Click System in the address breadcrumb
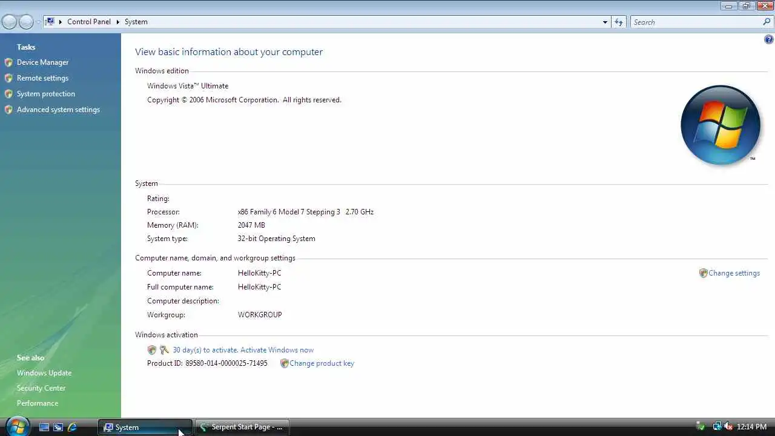 pyautogui.click(x=136, y=22)
